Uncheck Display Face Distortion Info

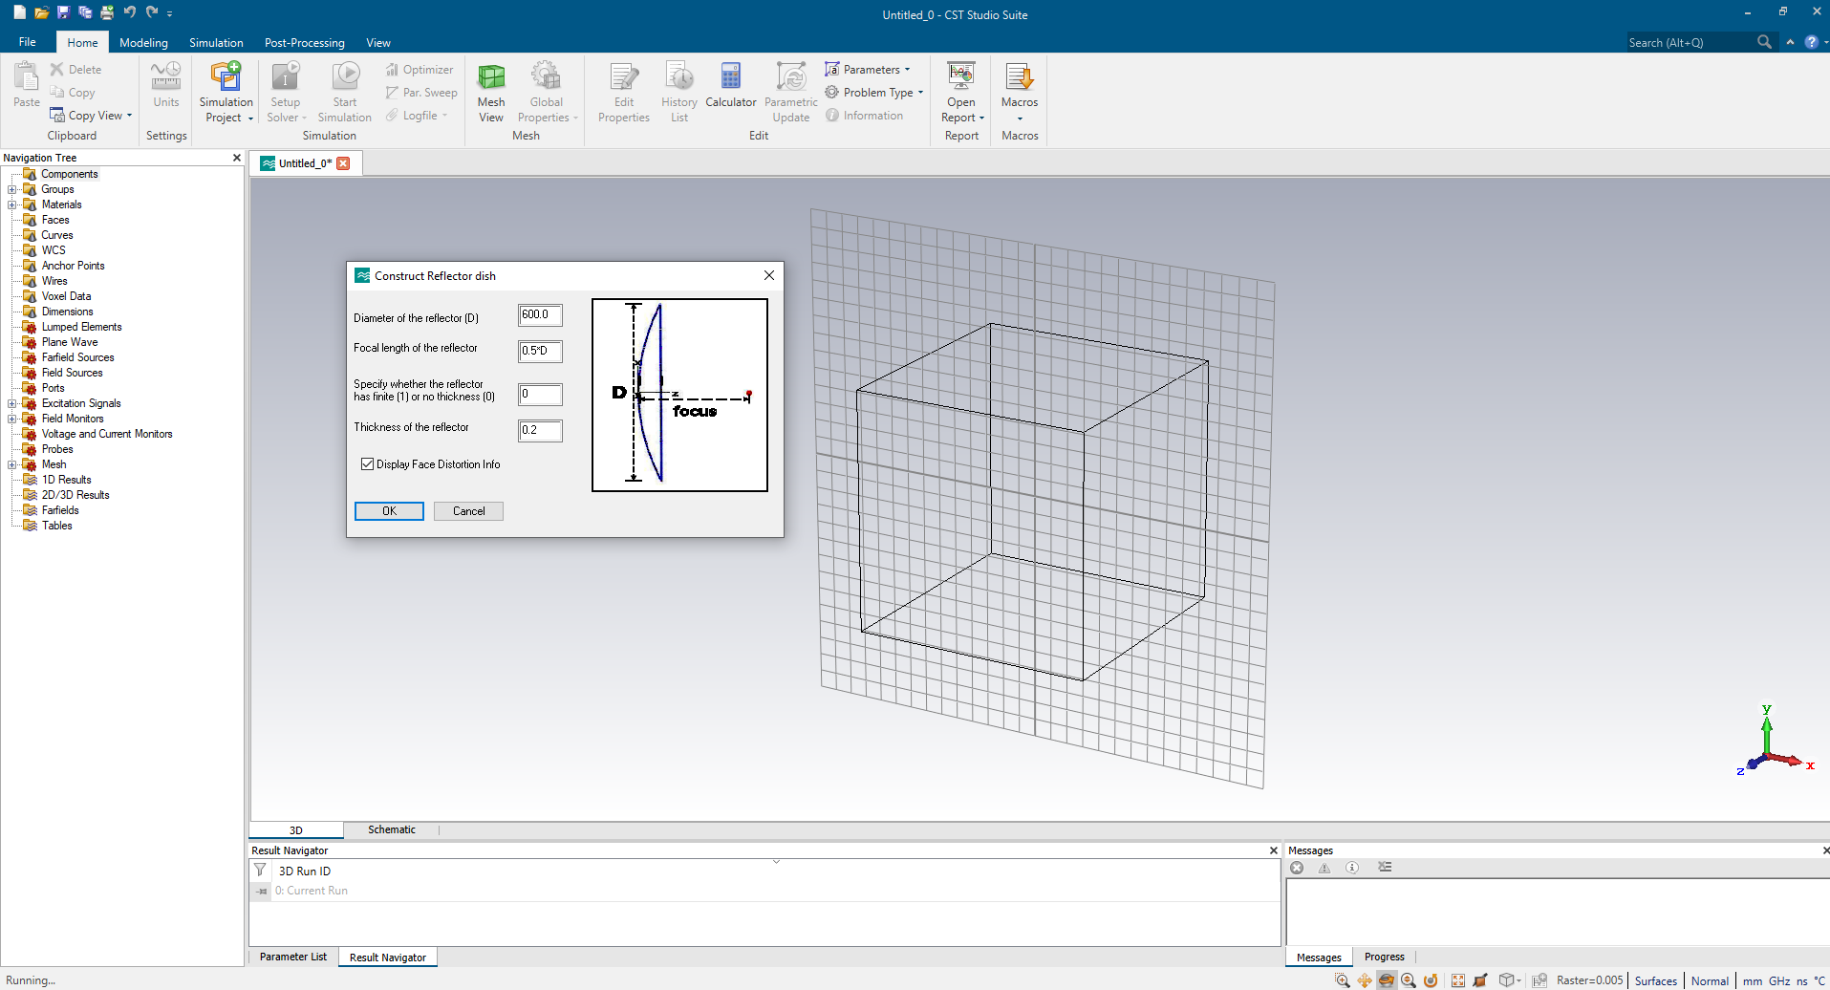pos(367,464)
